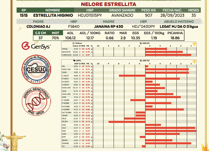This screenshot has height=151, width=209.
Task: Click the EPB row red bar
Action: click(171, 131)
